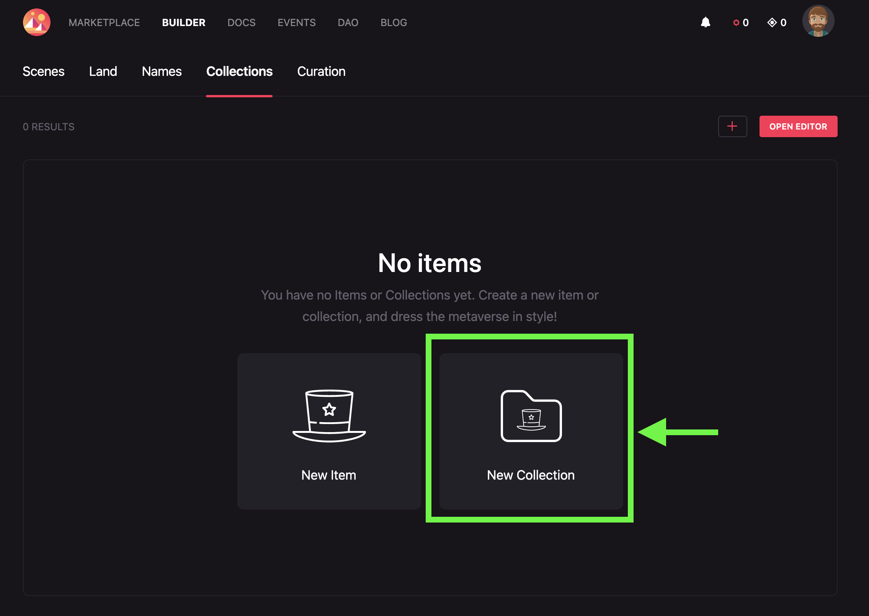Open BLOG from the top navigation
This screenshot has width=869, height=616.
[x=394, y=23]
